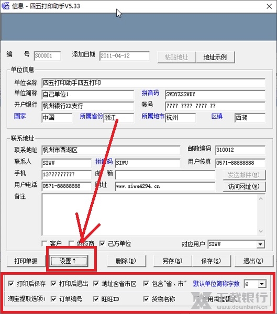Click the 用户传真 input field

point(240,163)
